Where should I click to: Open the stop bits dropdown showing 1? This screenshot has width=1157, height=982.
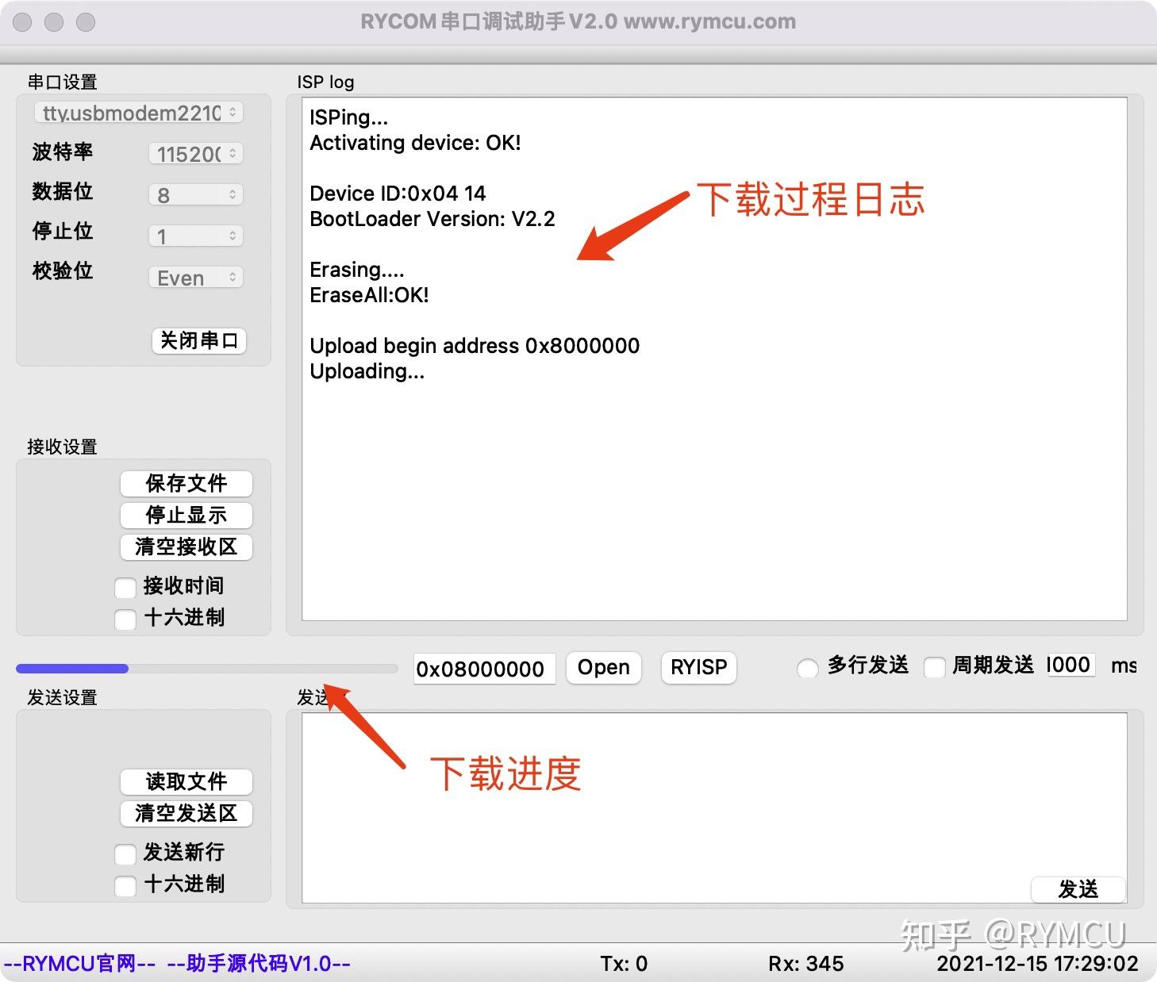pos(195,236)
